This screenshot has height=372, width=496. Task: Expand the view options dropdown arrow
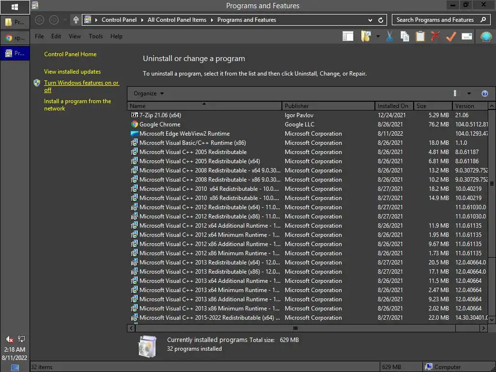(x=469, y=93)
